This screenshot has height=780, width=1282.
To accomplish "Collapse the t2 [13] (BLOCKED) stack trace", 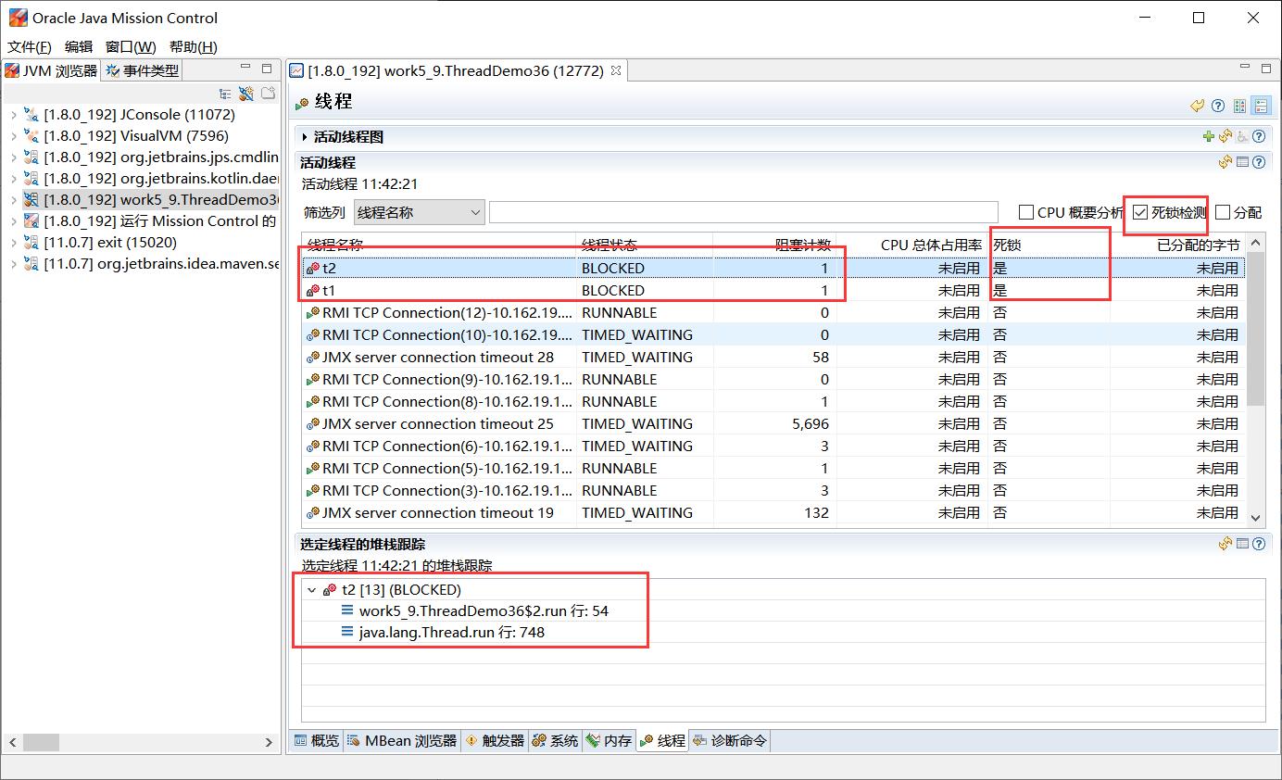I will tap(311, 589).
